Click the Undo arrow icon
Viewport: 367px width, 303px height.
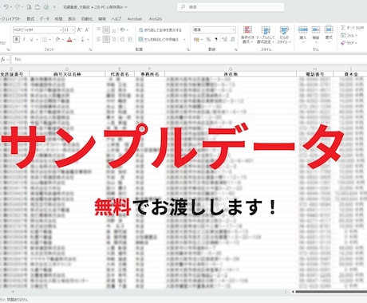6,7
